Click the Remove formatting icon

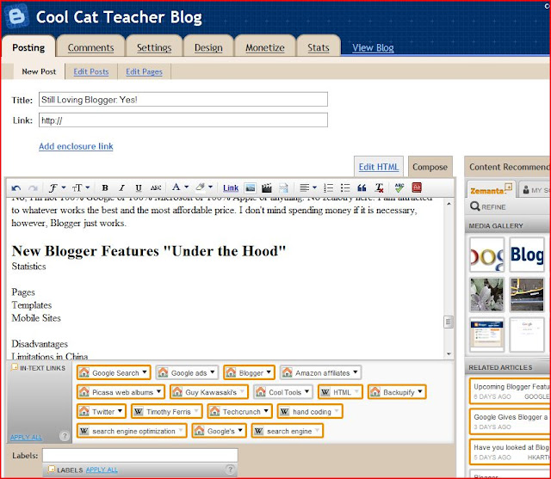379,188
